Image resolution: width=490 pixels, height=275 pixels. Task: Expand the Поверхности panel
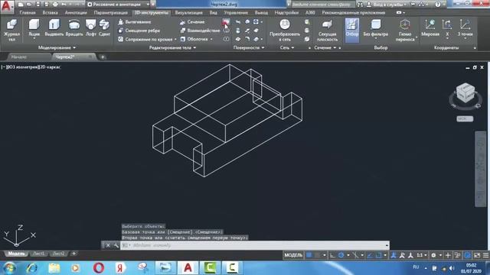click(x=249, y=47)
